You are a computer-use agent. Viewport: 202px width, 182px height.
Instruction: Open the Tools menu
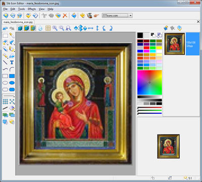22,9
